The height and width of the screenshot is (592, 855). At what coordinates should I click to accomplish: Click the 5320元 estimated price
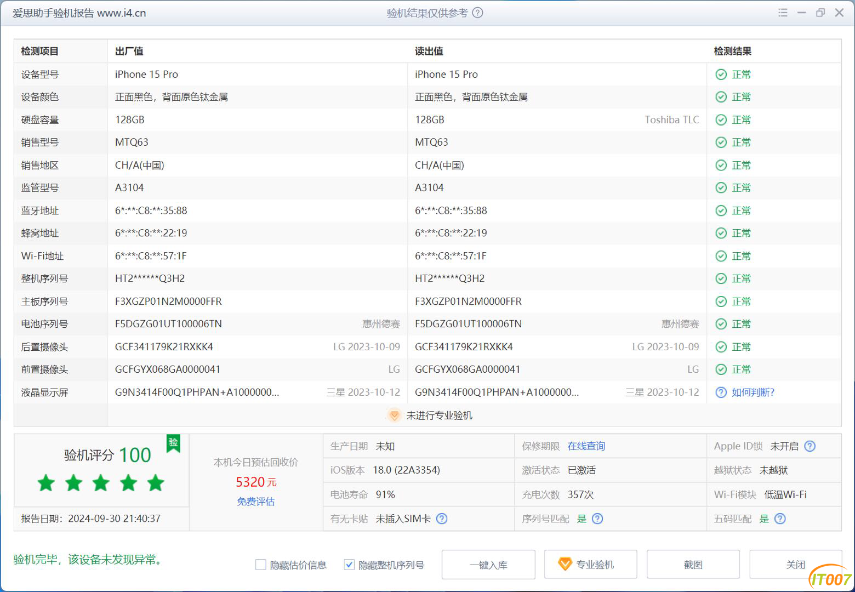(256, 482)
